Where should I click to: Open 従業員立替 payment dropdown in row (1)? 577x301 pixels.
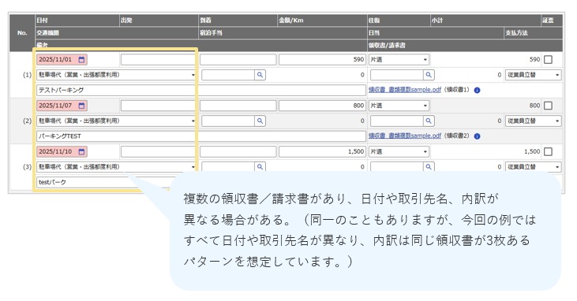point(534,75)
